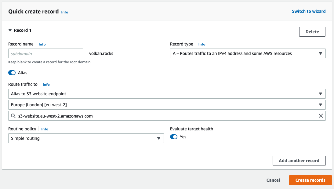Screen dimensions: 334x189
Task: Open Info next to Route traffic to
Action: 46,85
